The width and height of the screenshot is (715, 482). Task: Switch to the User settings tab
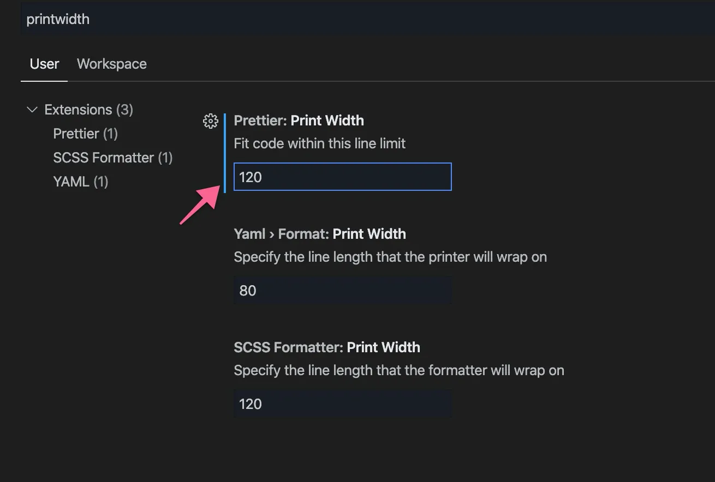click(x=44, y=64)
